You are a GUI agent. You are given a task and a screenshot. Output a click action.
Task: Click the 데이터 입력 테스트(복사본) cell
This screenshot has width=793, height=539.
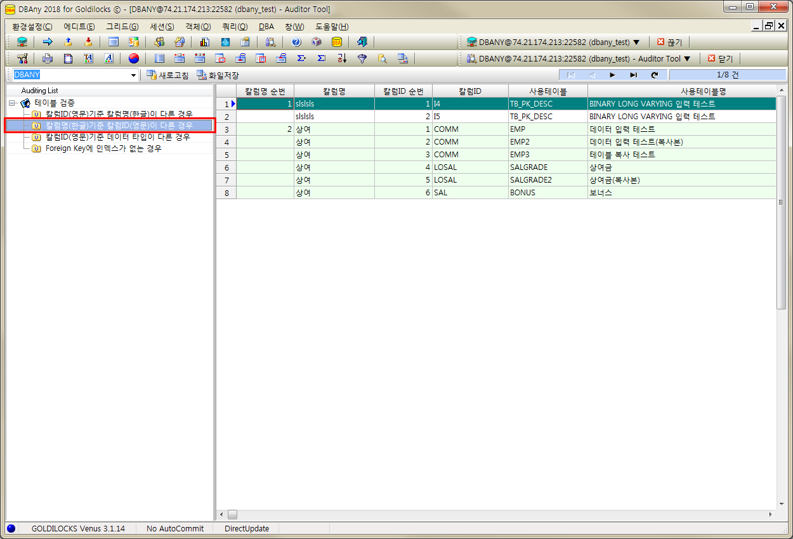(682, 142)
